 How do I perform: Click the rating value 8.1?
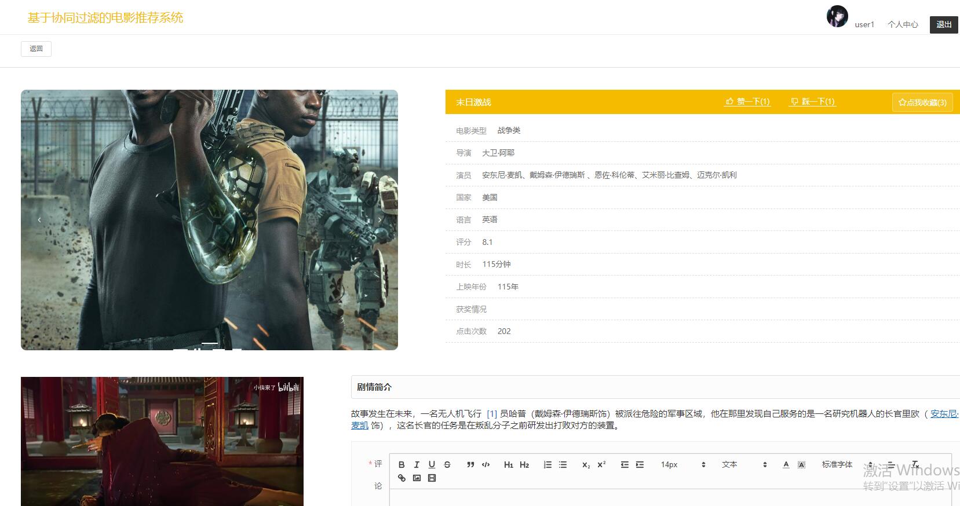[x=487, y=242]
